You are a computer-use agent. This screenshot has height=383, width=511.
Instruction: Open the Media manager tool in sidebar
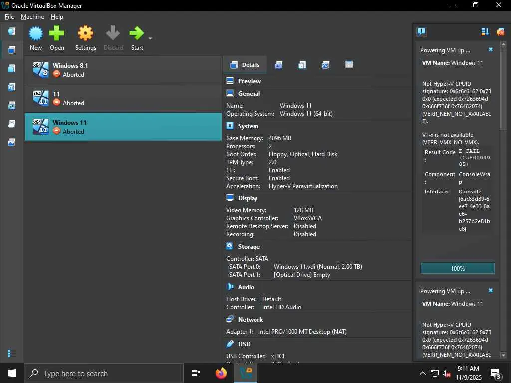[x=12, y=87]
